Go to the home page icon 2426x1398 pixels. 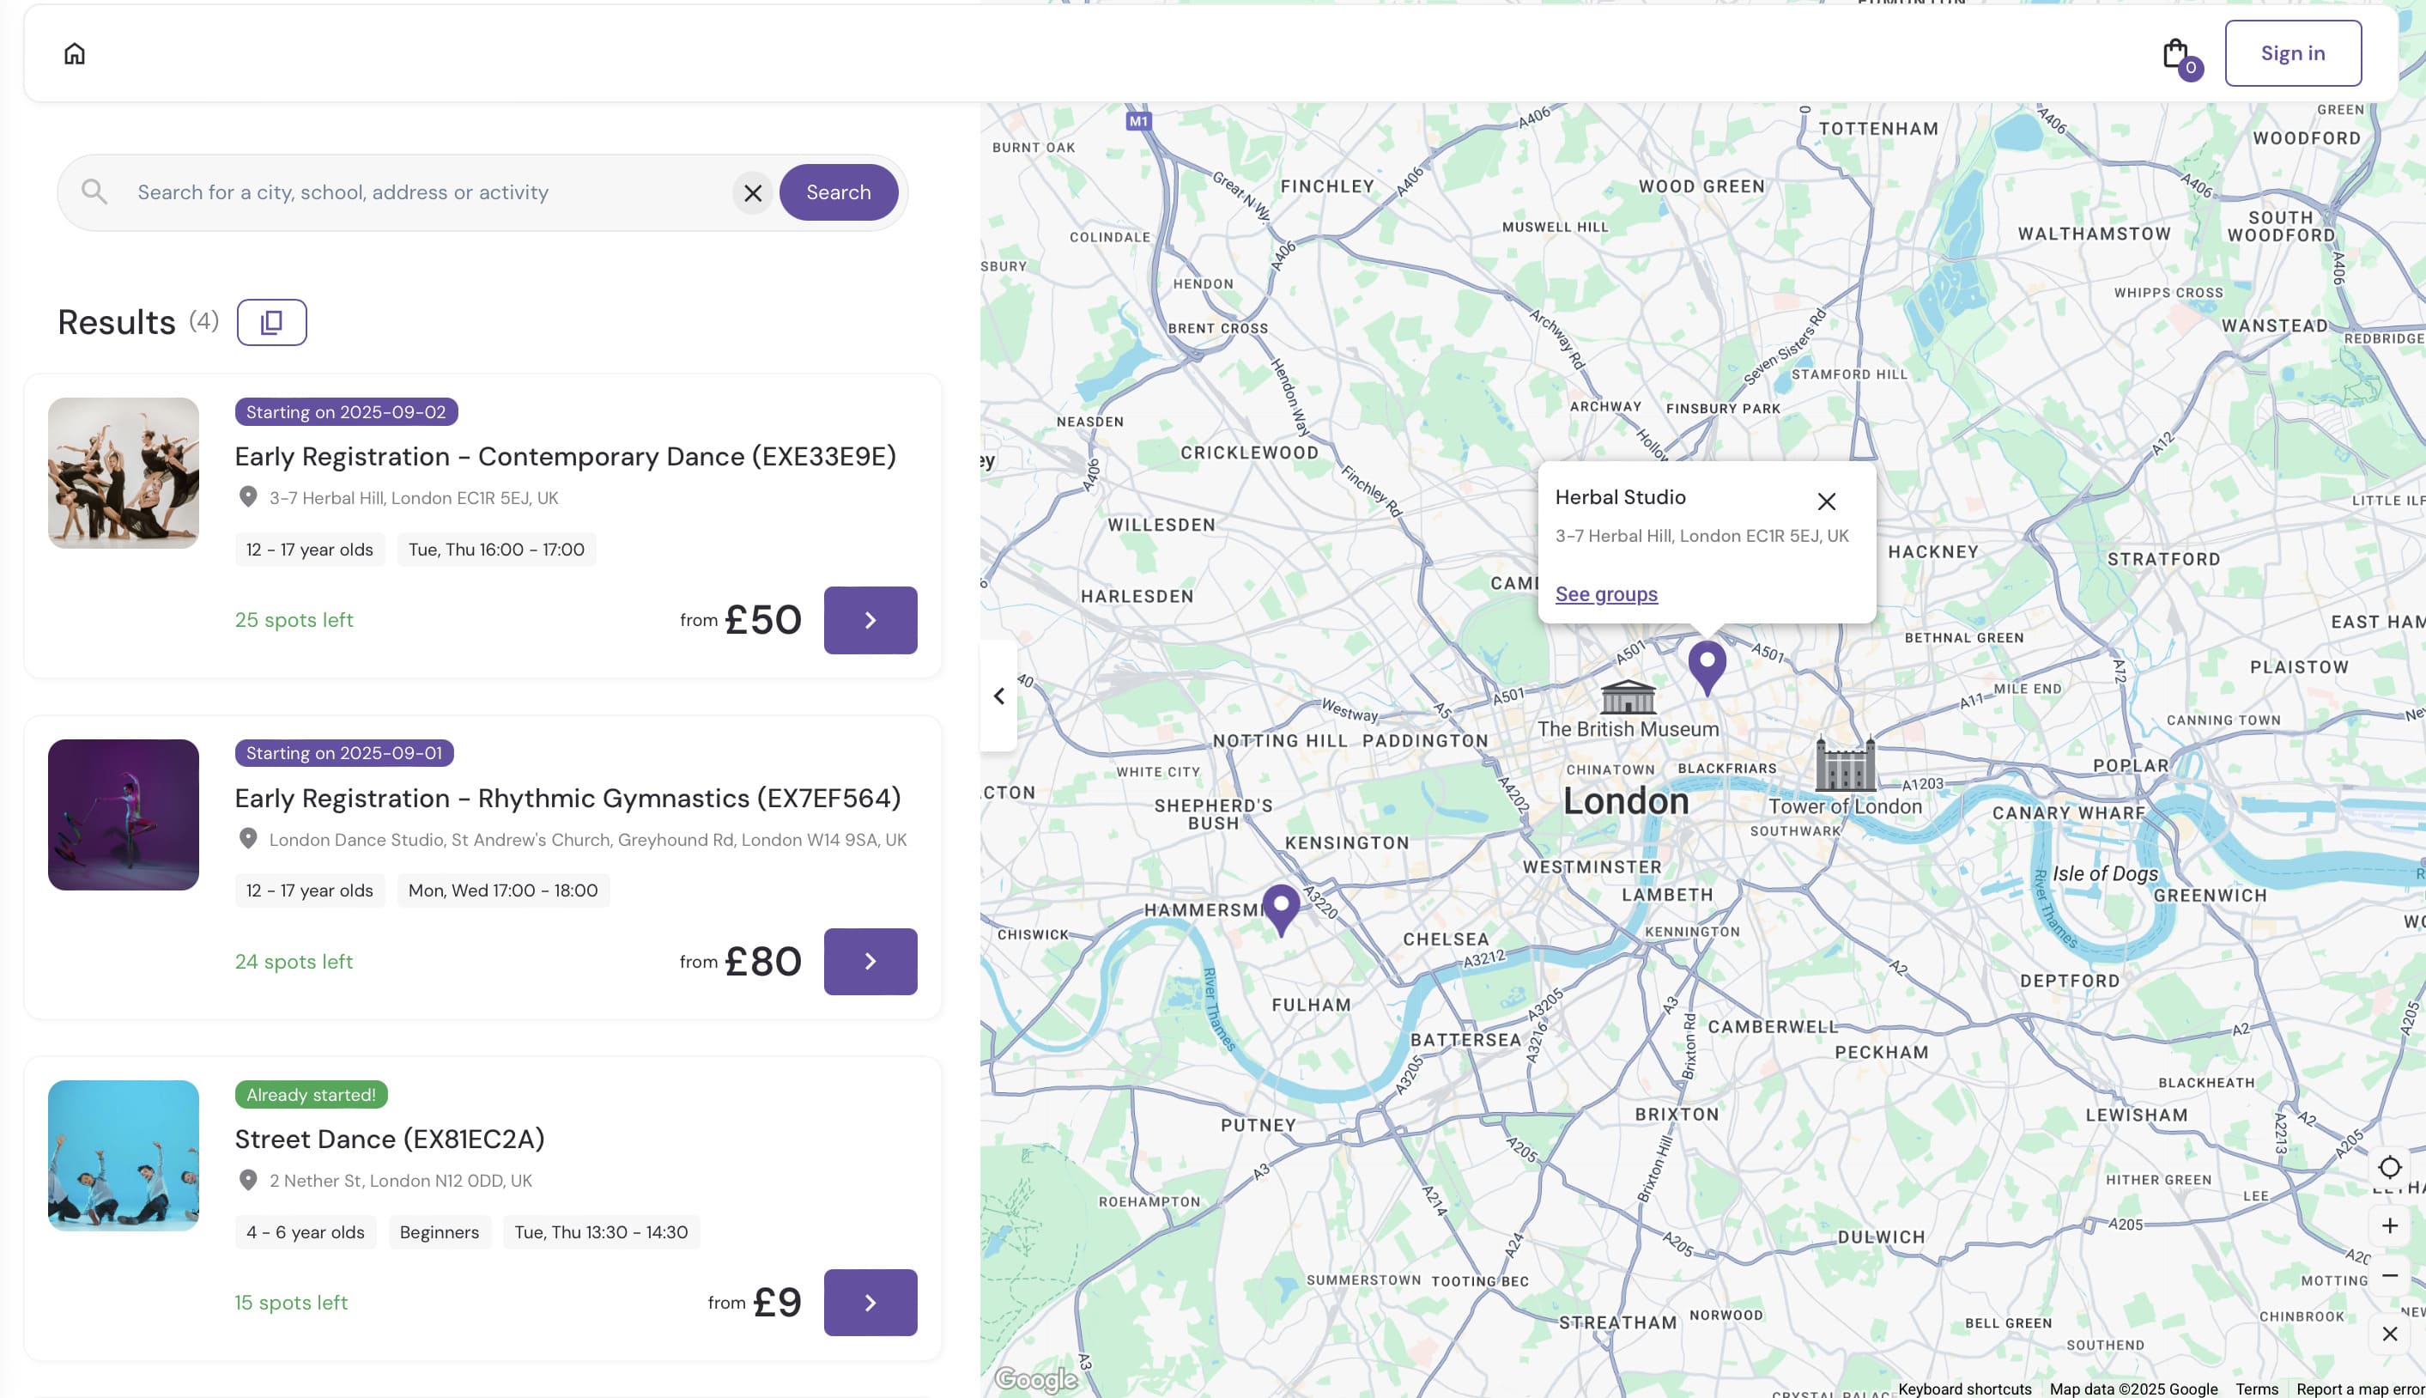click(74, 54)
